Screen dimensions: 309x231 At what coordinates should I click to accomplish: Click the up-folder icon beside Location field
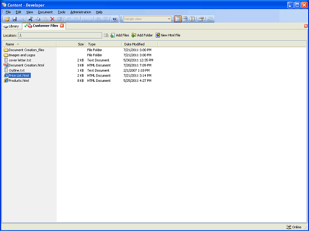106,35
